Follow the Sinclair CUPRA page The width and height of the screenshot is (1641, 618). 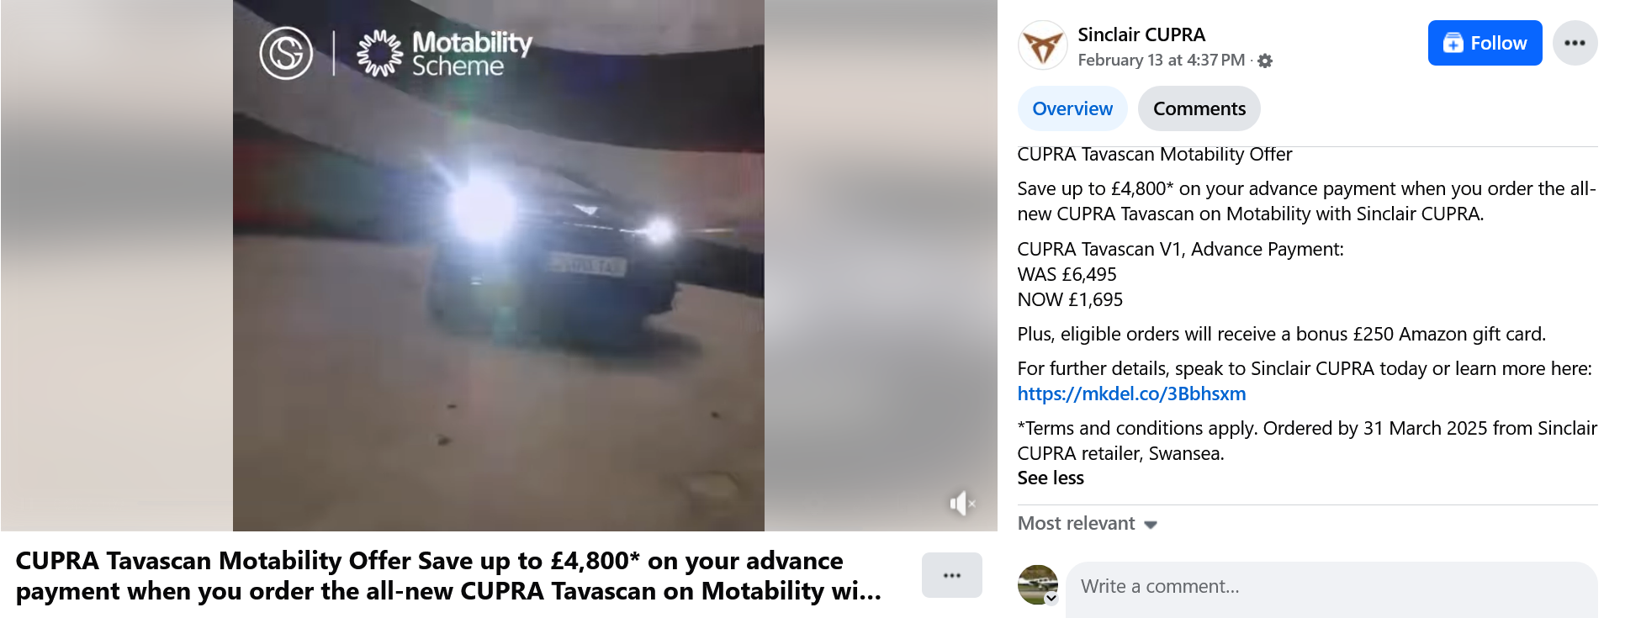pyautogui.click(x=1485, y=43)
